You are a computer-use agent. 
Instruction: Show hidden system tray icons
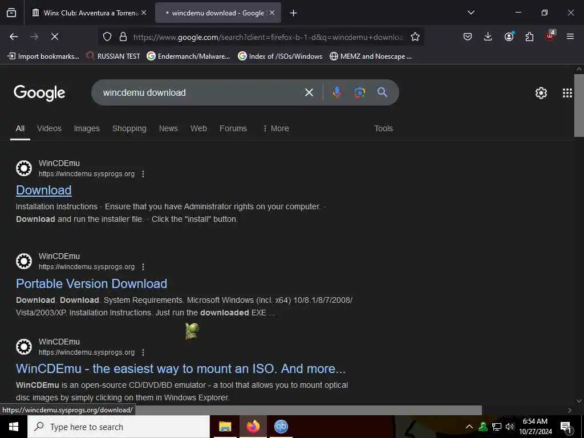click(469, 427)
